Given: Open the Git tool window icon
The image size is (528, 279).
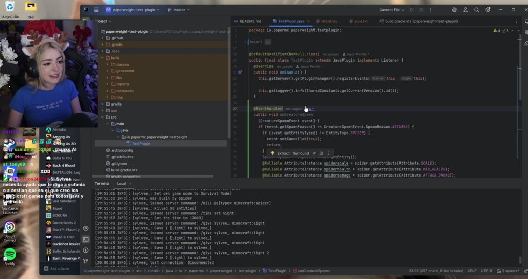Looking at the screenshot, I should tap(86, 261).
